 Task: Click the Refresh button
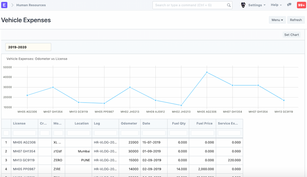[x=296, y=20]
